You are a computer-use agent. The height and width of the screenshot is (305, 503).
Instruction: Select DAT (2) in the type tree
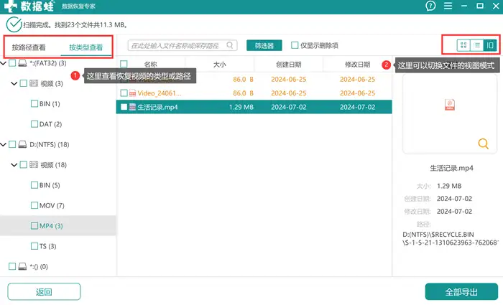50,124
